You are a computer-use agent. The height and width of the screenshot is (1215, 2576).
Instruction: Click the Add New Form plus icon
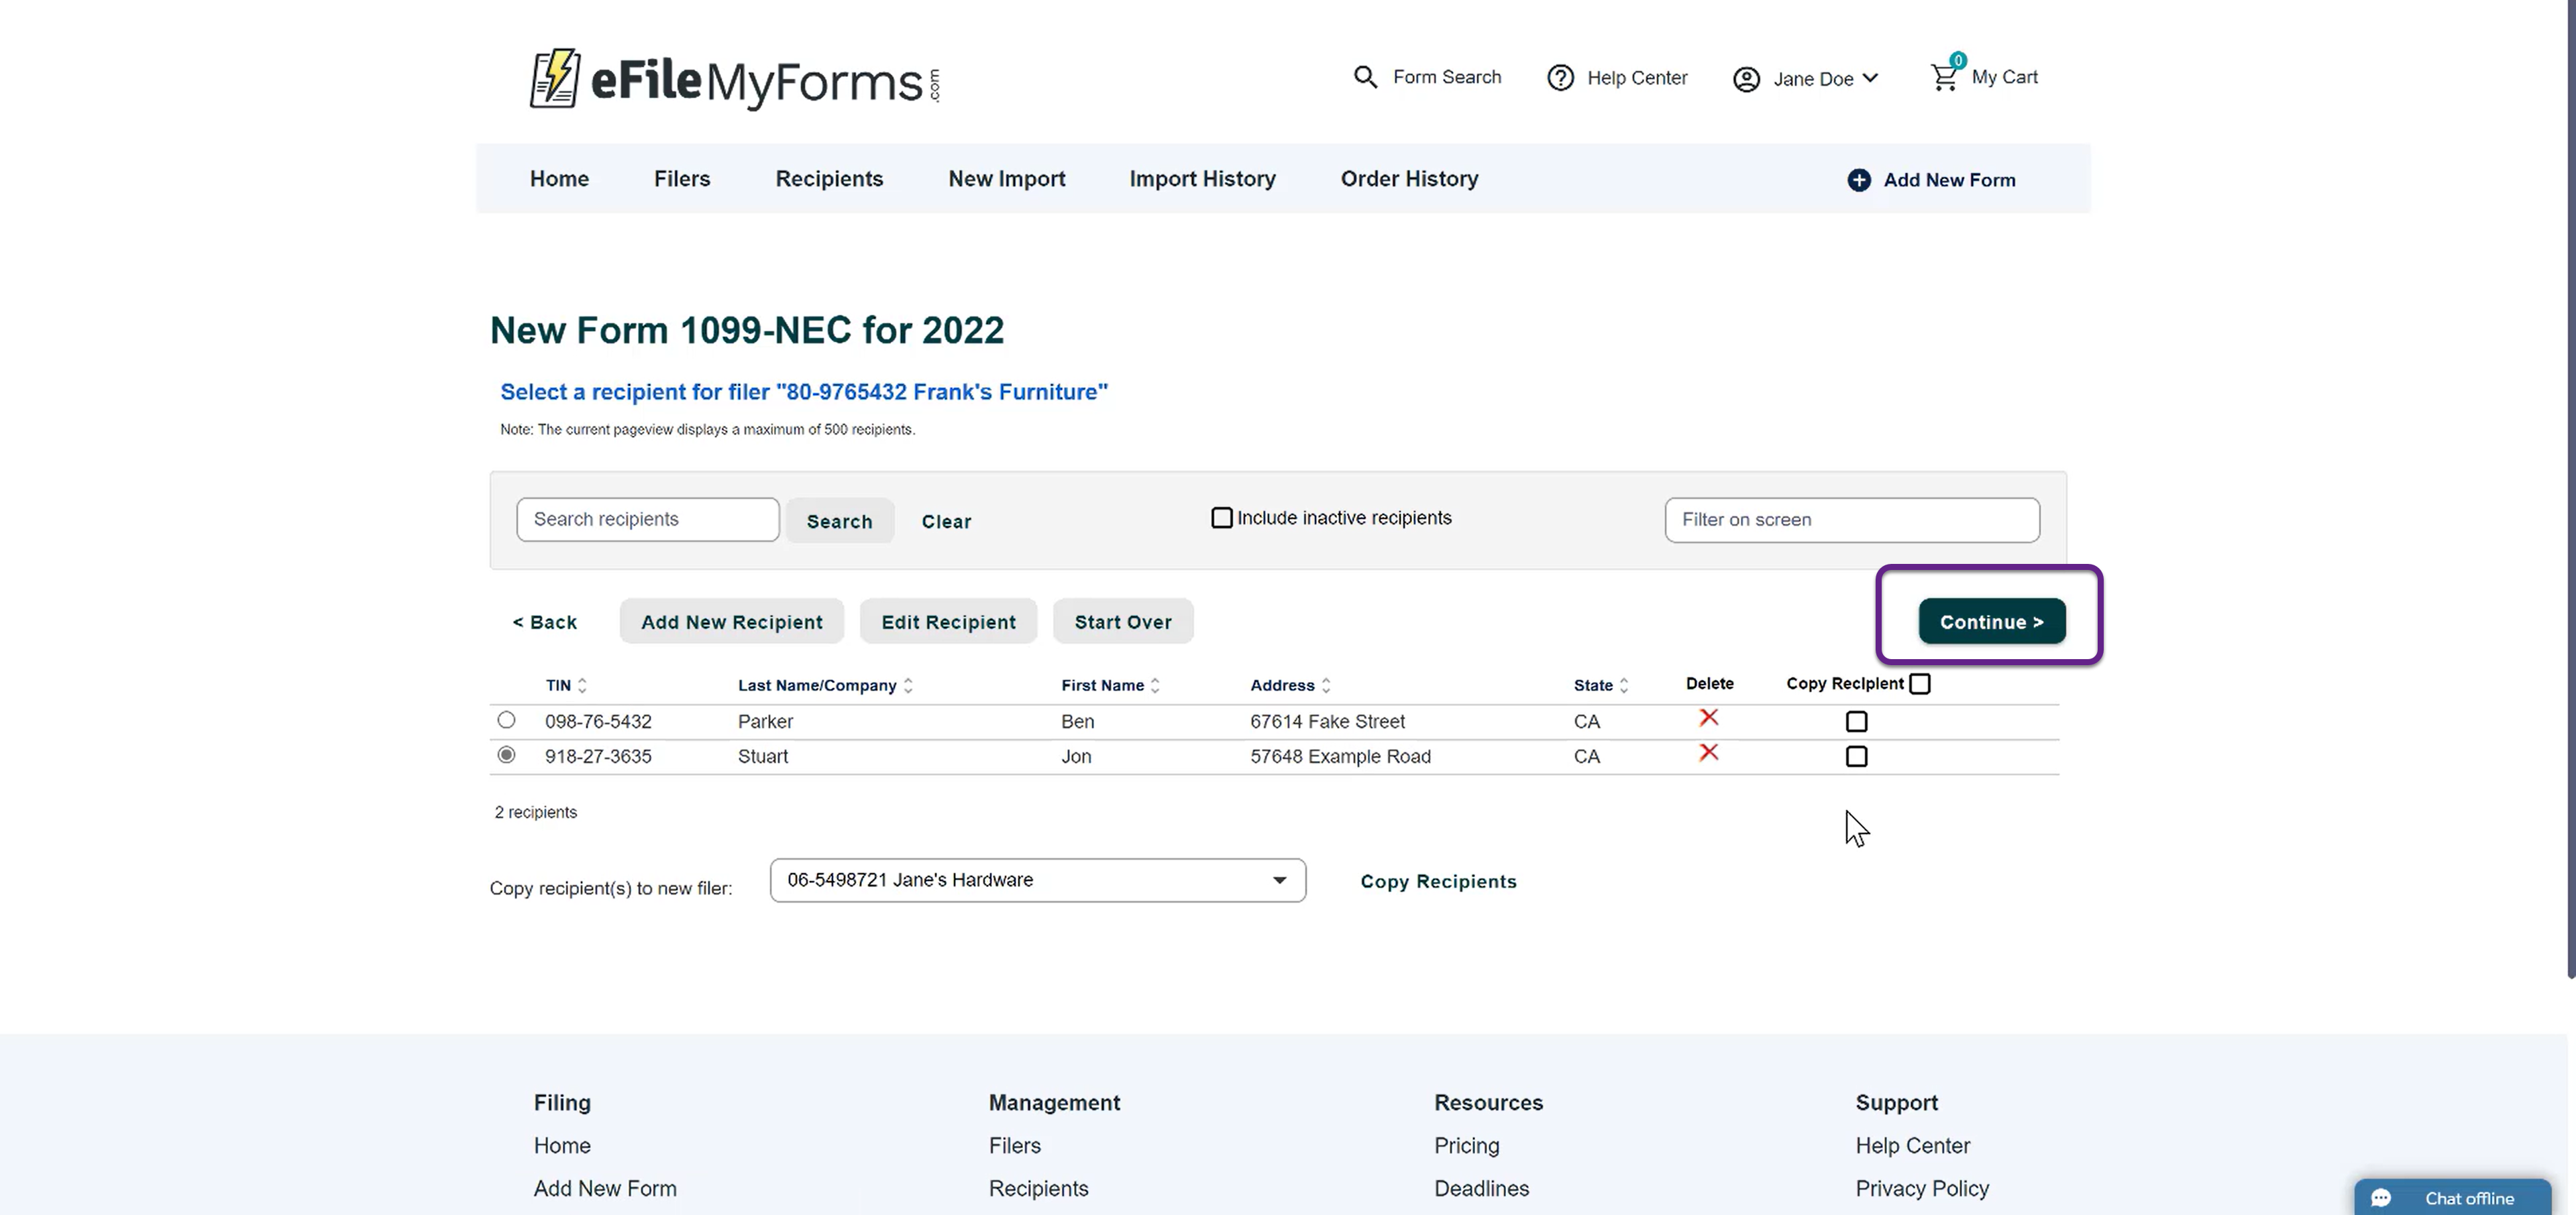point(1859,180)
